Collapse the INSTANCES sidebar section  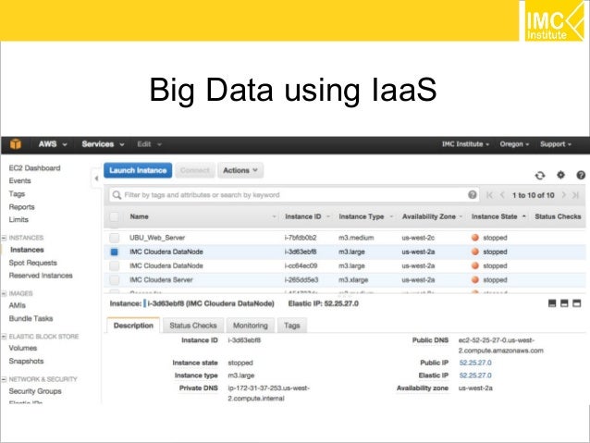pos(4,238)
